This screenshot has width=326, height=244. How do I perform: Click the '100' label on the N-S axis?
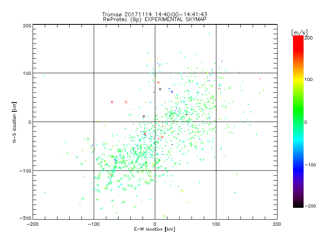[27, 73]
